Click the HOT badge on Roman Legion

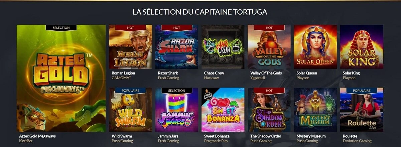pyautogui.click(x=130, y=27)
